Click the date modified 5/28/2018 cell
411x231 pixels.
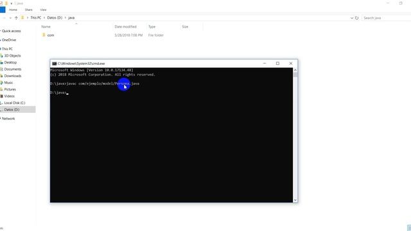point(128,35)
